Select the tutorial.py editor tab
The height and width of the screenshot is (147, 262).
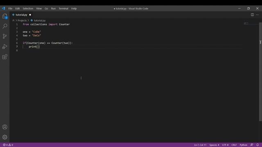[21, 15]
